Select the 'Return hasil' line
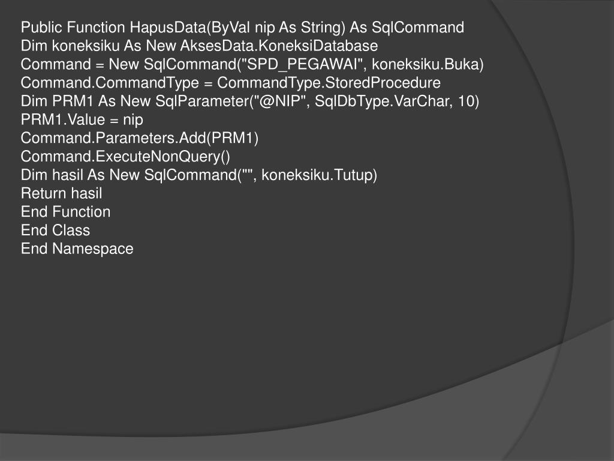This screenshot has height=461, width=614. coord(62,193)
